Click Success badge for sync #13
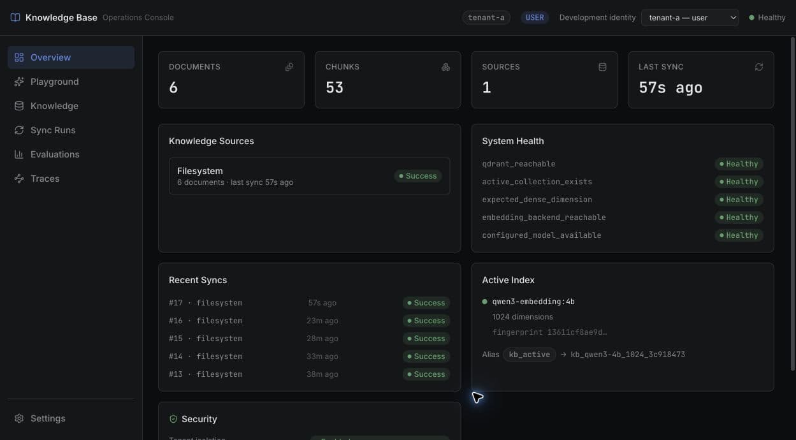796x440 pixels. (x=426, y=374)
